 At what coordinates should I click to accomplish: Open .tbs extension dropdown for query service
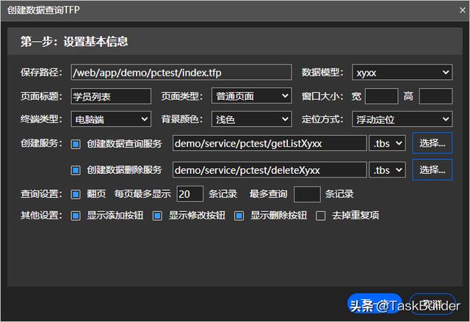coord(387,143)
